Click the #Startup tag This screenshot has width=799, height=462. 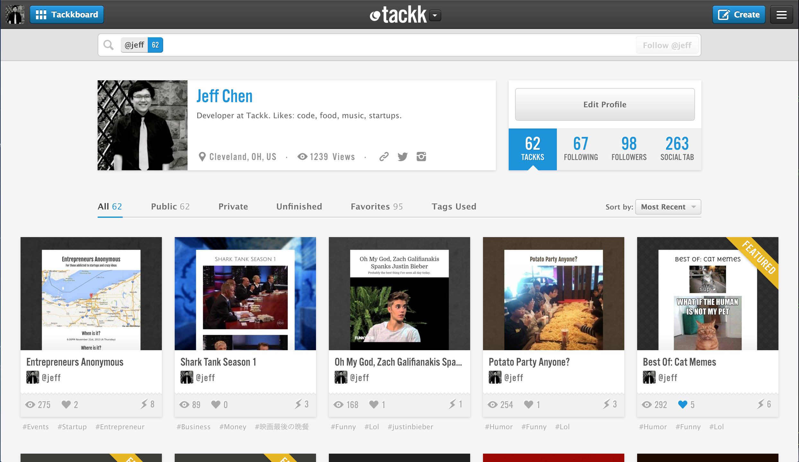(x=72, y=427)
